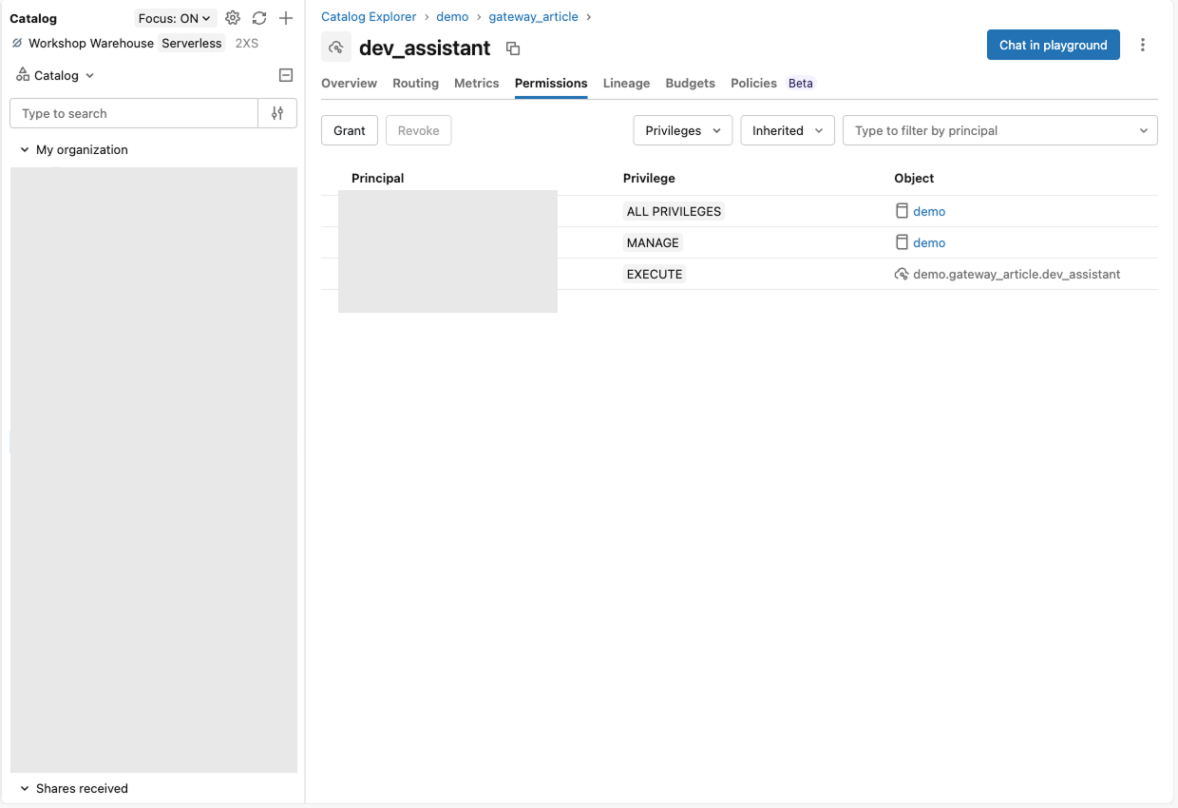Switch to the Routing tab
1178x808 pixels.
coord(415,83)
